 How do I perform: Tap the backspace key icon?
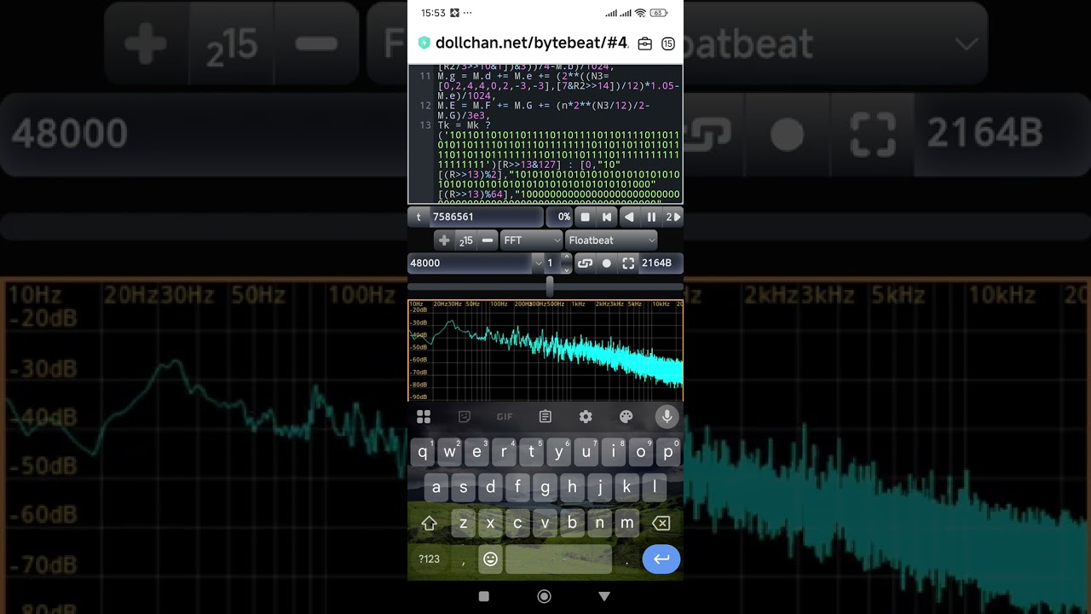(661, 524)
